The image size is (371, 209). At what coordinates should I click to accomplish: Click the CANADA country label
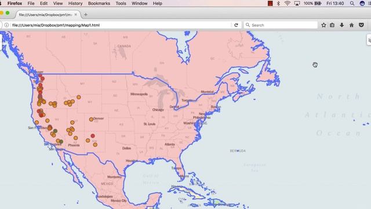pos(124,46)
